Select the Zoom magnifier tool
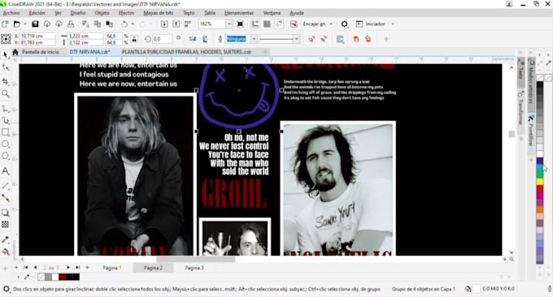Image resolution: width=553 pixels, height=297 pixels. (x=6, y=93)
